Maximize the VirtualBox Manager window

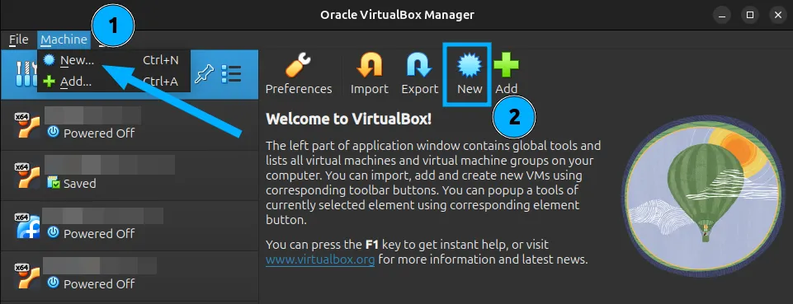pyautogui.click(x=750, y=15)
